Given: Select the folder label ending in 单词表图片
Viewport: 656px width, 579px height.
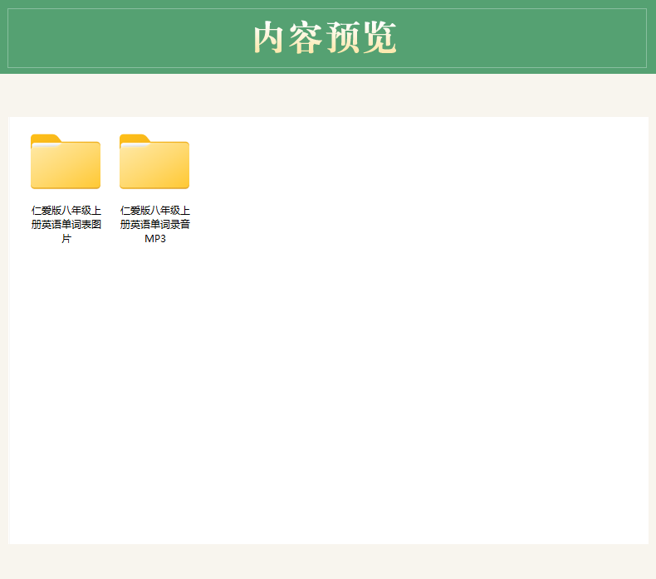Looking at the screenshot, I should pos(66,225).
